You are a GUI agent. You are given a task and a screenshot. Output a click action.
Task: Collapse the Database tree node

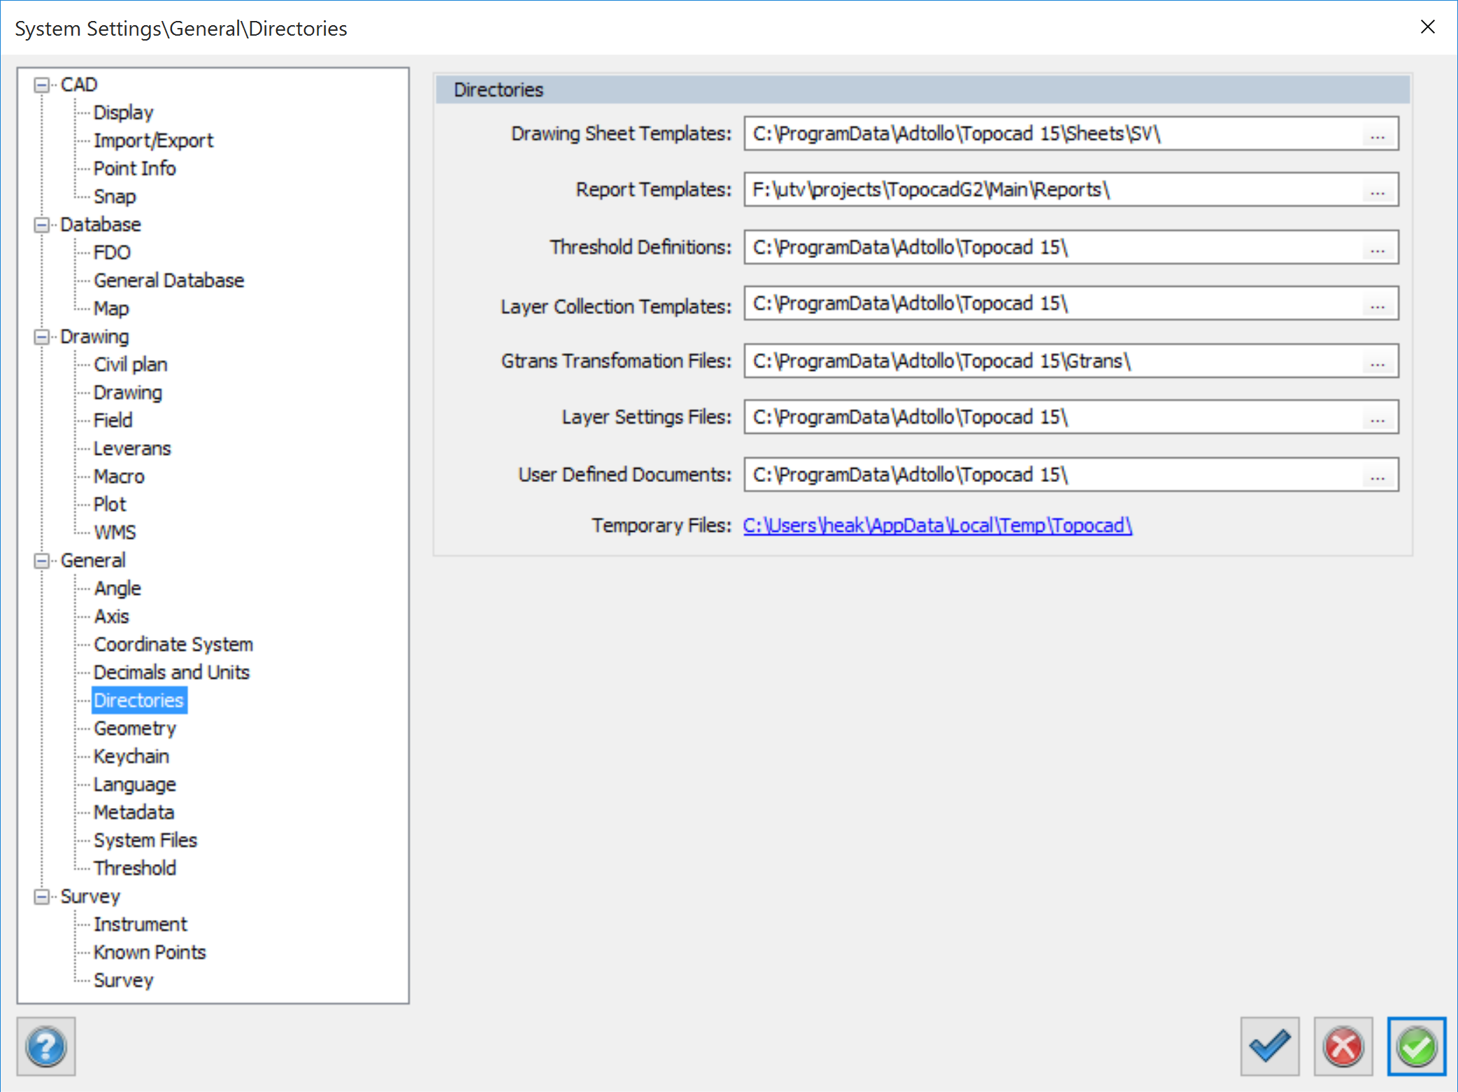point(42,225)
